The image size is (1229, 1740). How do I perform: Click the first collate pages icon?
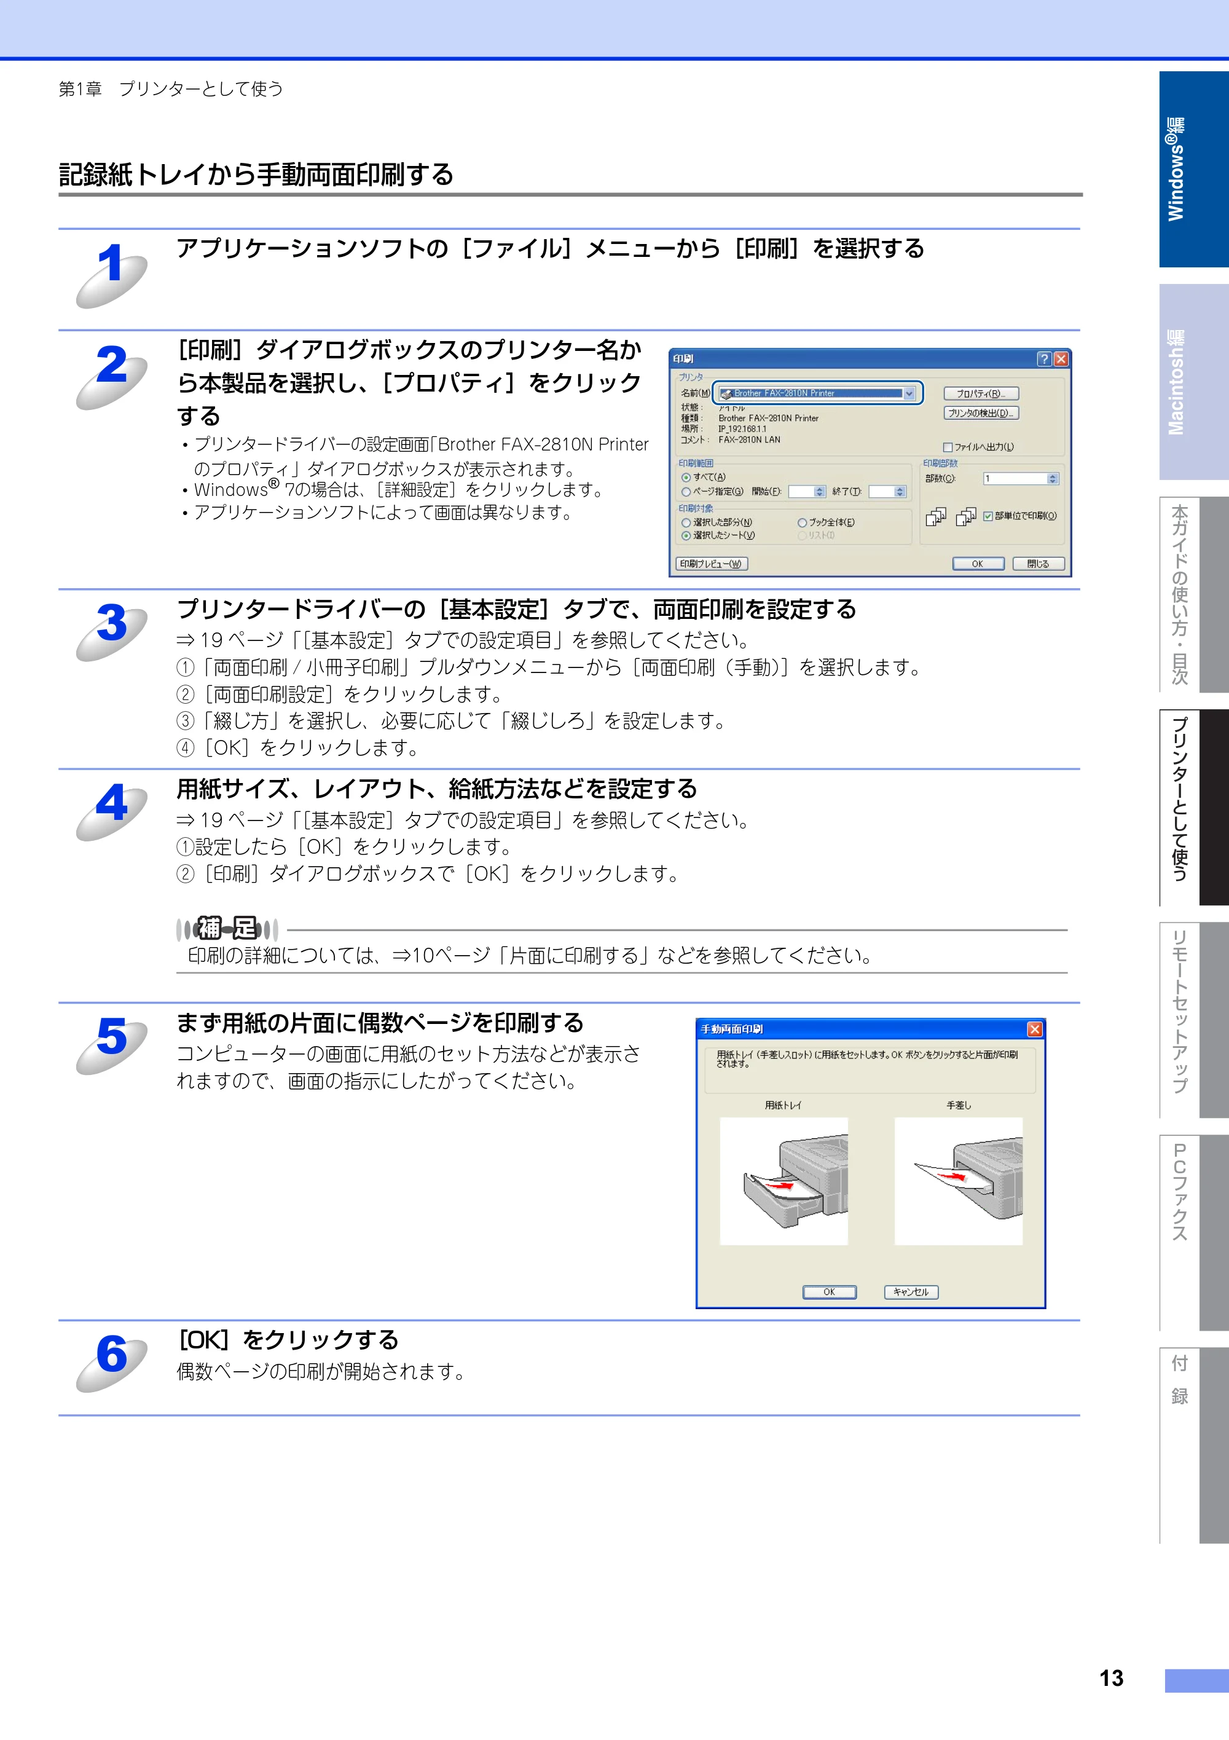[936, 517]
